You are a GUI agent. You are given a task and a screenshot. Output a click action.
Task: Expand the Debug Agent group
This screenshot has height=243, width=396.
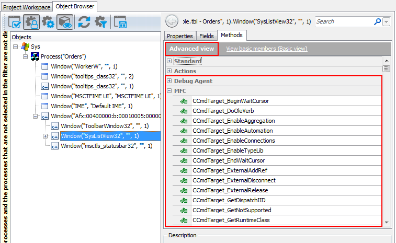click(169, 81)
